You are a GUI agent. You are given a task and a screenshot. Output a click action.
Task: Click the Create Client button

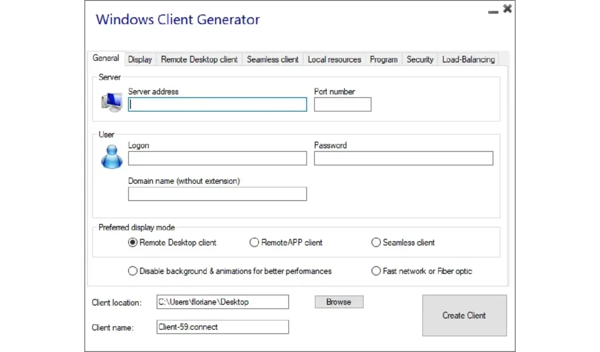464,315
